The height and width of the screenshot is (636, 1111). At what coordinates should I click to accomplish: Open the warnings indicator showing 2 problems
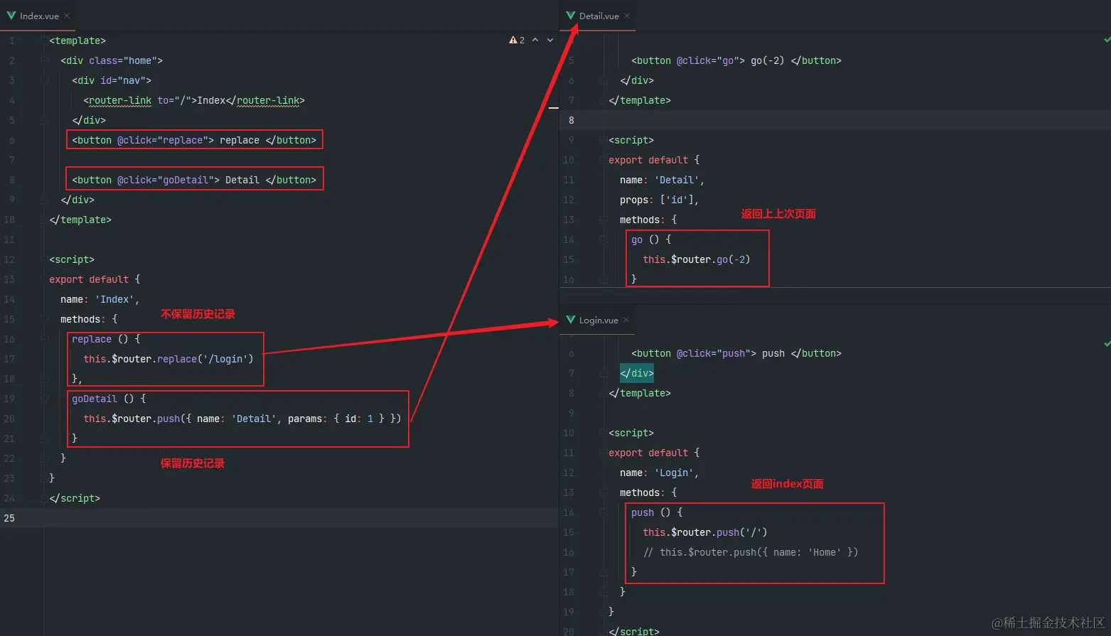[x=517, y=41]
